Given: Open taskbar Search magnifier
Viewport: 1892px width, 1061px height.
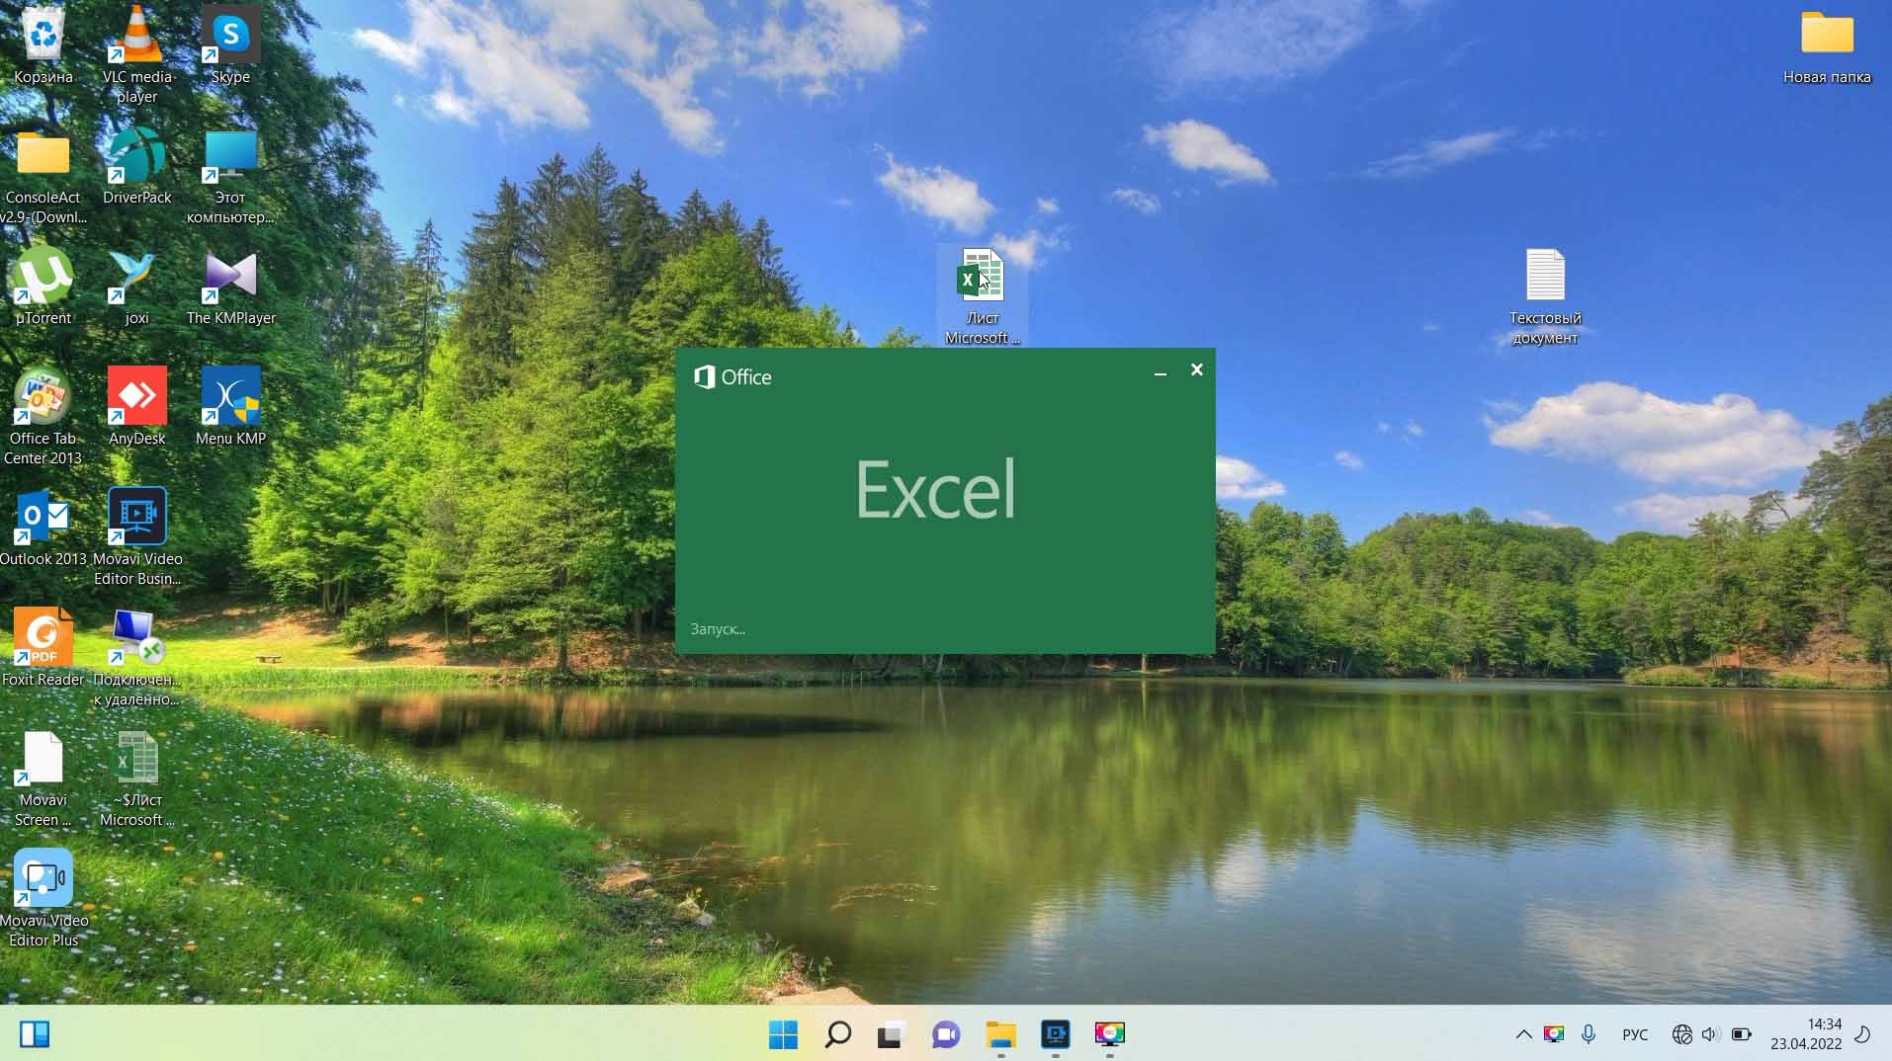Looking at the screenshot, I should (x=837, y=1034).
